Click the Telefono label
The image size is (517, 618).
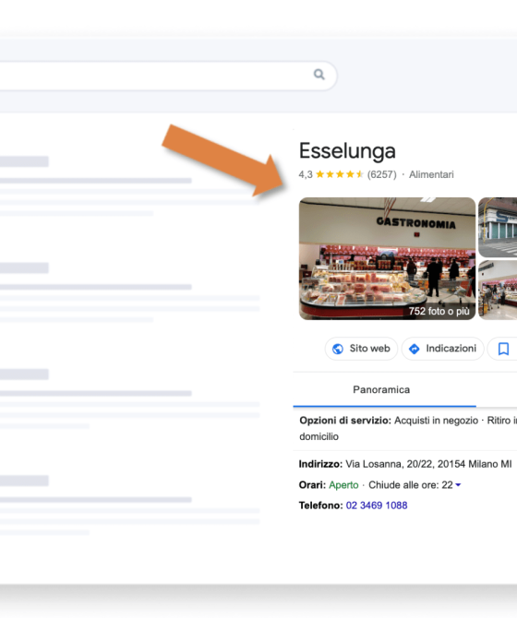pos(320,505)
